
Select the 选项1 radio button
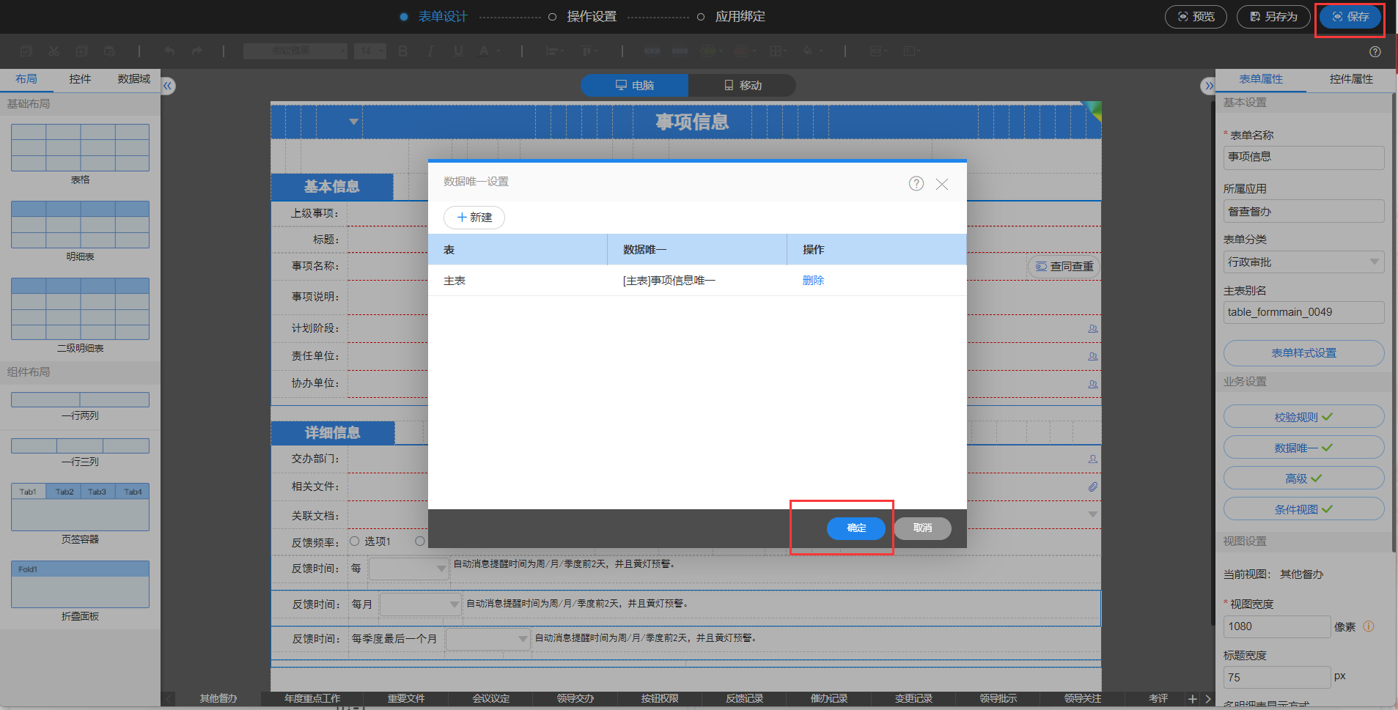355,541
